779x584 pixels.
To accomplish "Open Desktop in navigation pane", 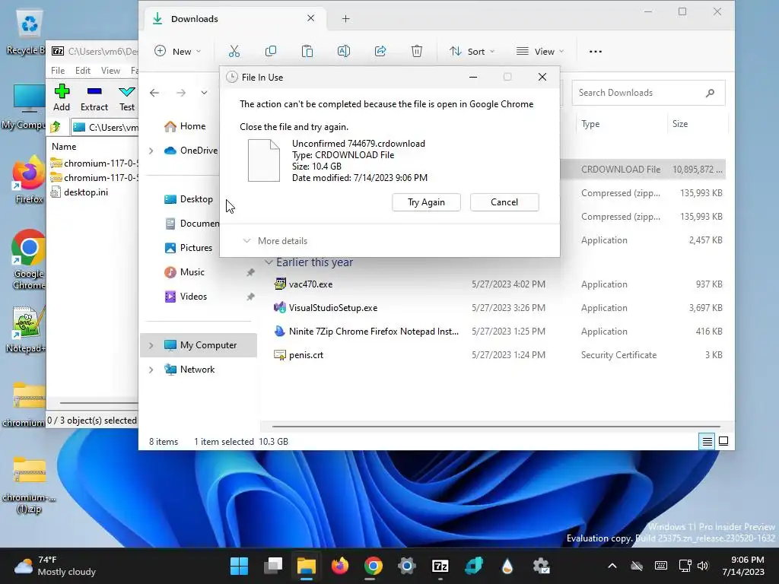I will [189, 199].
